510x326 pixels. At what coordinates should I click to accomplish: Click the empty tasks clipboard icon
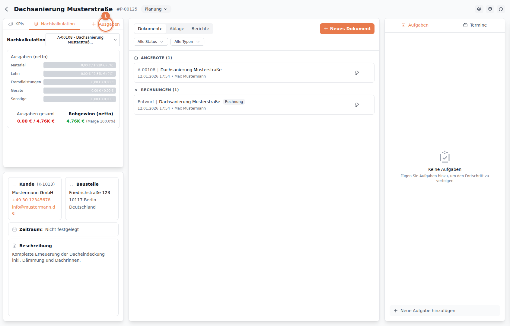point(445,157)
